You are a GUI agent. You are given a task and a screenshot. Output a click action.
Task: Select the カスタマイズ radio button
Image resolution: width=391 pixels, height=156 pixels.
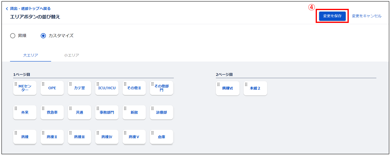[43, 36]
